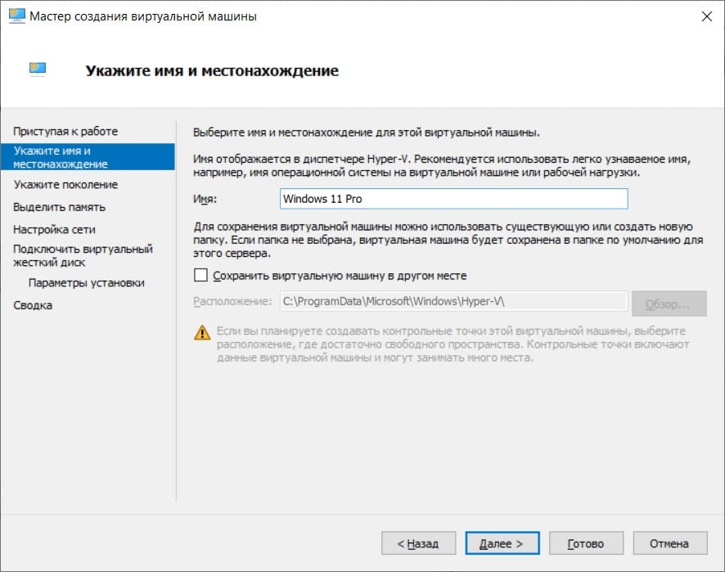725x572 pixels.
Task: Select the "Выделить память" step
Action: coord(59,207)
